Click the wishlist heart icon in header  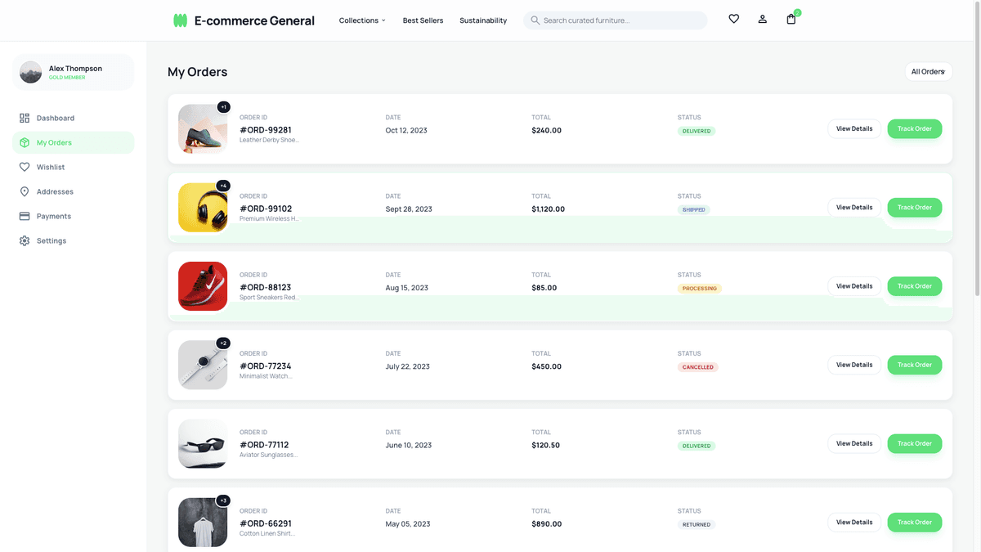(733, 18)
